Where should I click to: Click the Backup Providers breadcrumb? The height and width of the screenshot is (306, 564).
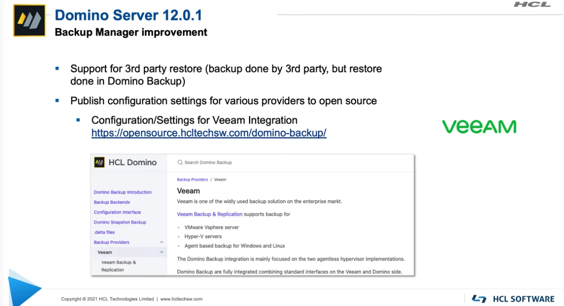pos(193,180)
